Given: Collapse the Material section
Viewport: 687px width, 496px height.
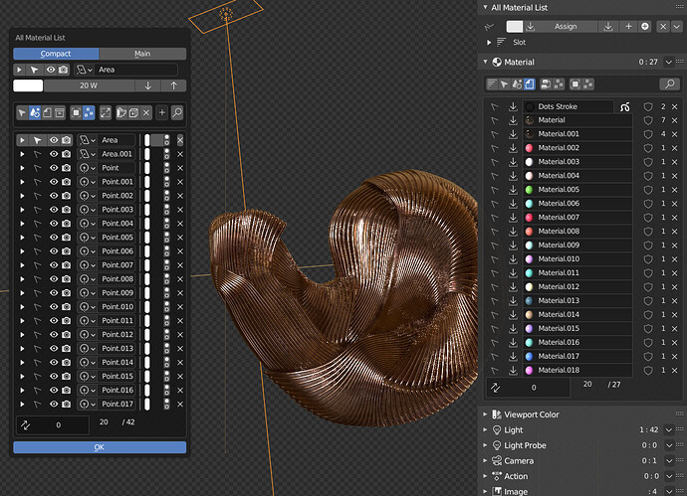Looking at the screenshot, I should 485,62.
